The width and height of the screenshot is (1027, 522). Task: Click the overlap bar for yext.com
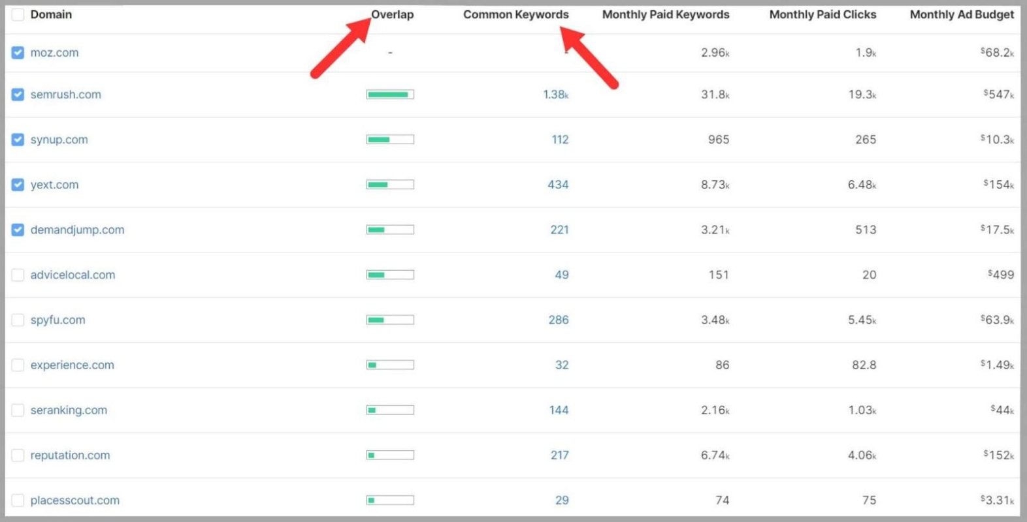pos(390,185)
